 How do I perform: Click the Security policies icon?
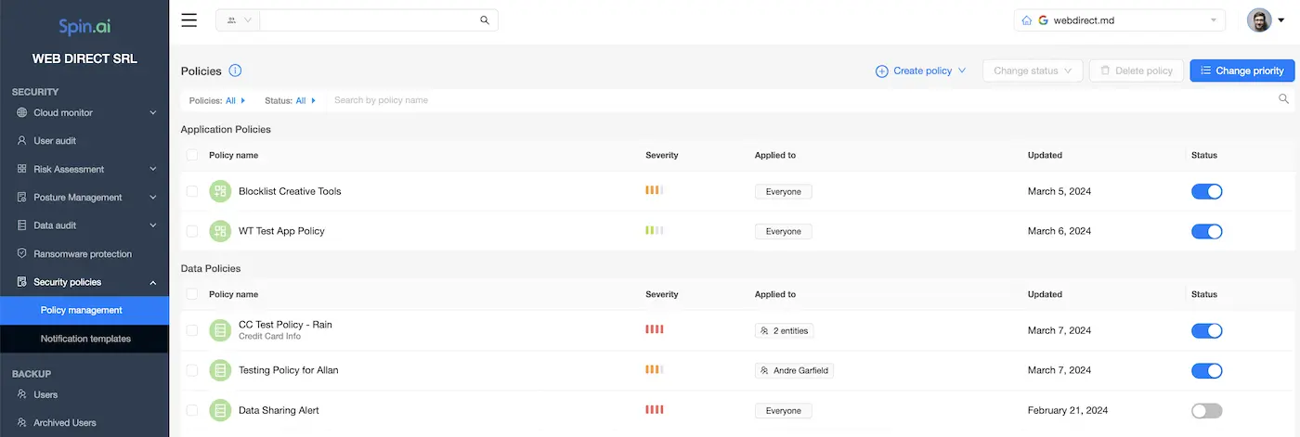tap(22, 282)
